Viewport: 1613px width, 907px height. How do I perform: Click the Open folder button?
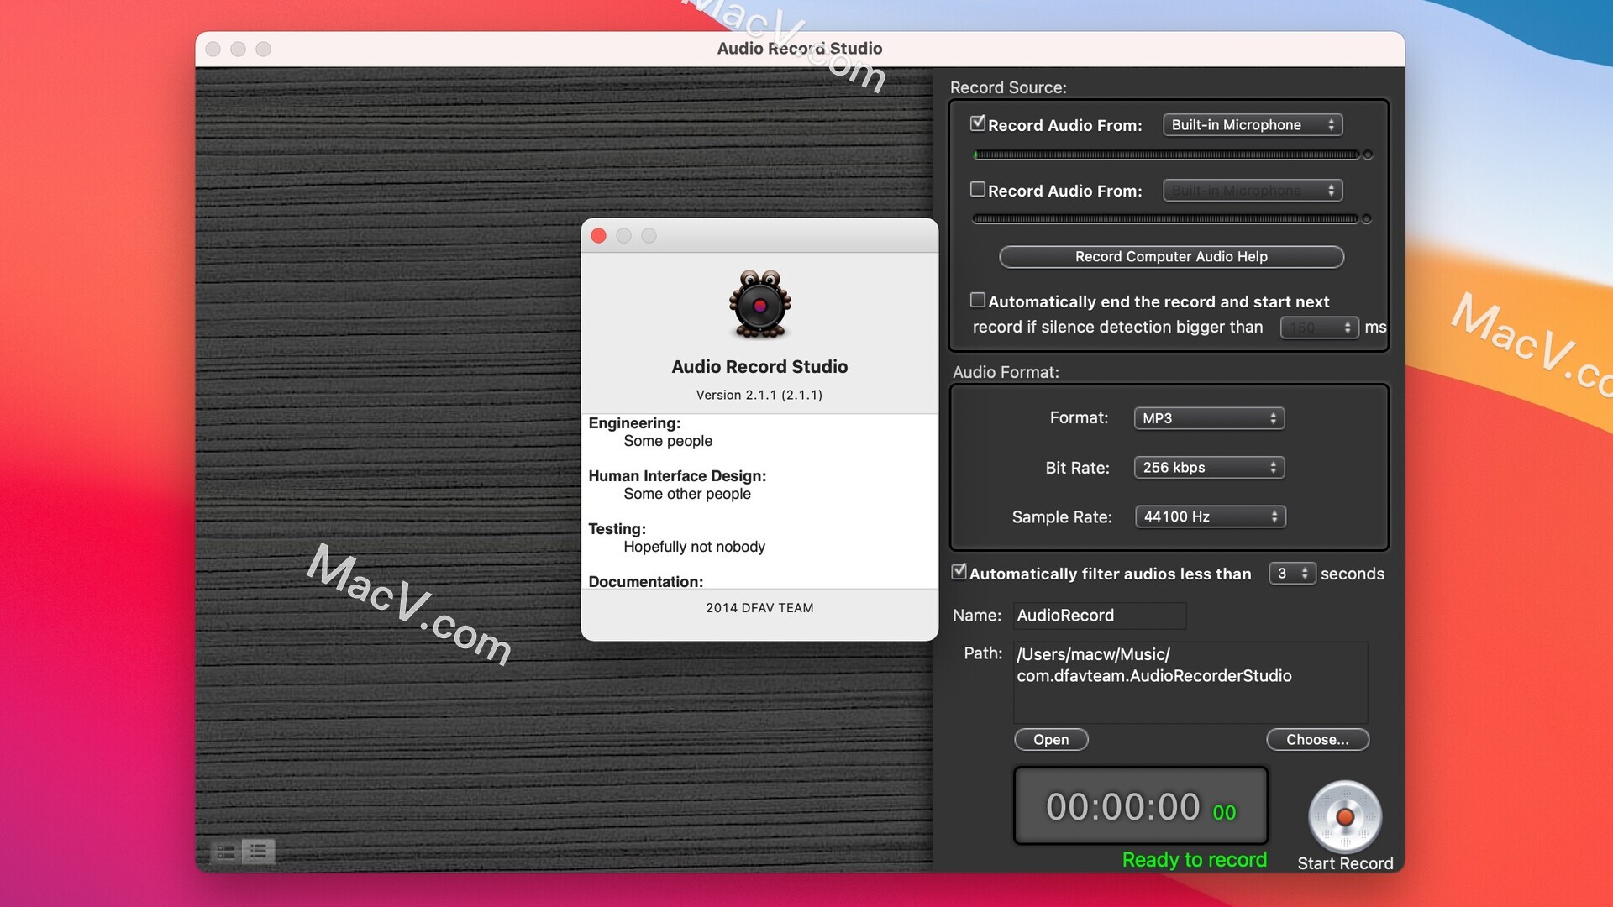coord(1051,740)
